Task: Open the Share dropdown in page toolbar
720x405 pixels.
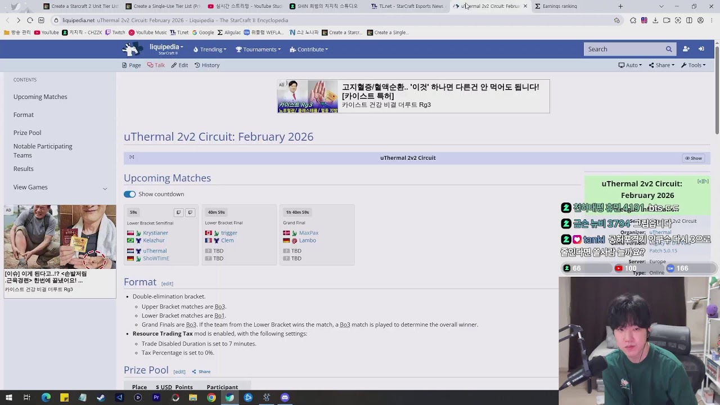Action: coord(661,65)
